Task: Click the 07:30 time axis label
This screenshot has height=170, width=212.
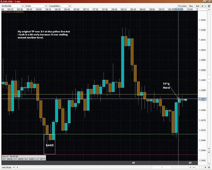Action: coord(95,10)
